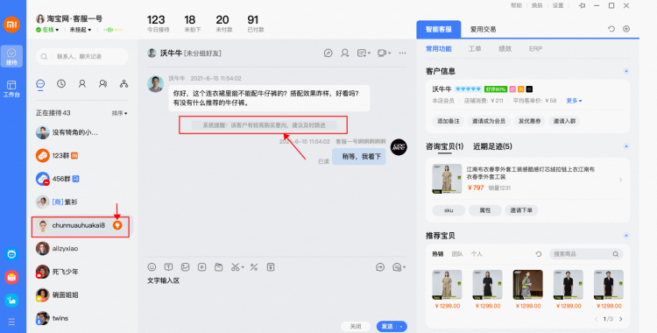Click the add-friend icon in chat header

345,53
